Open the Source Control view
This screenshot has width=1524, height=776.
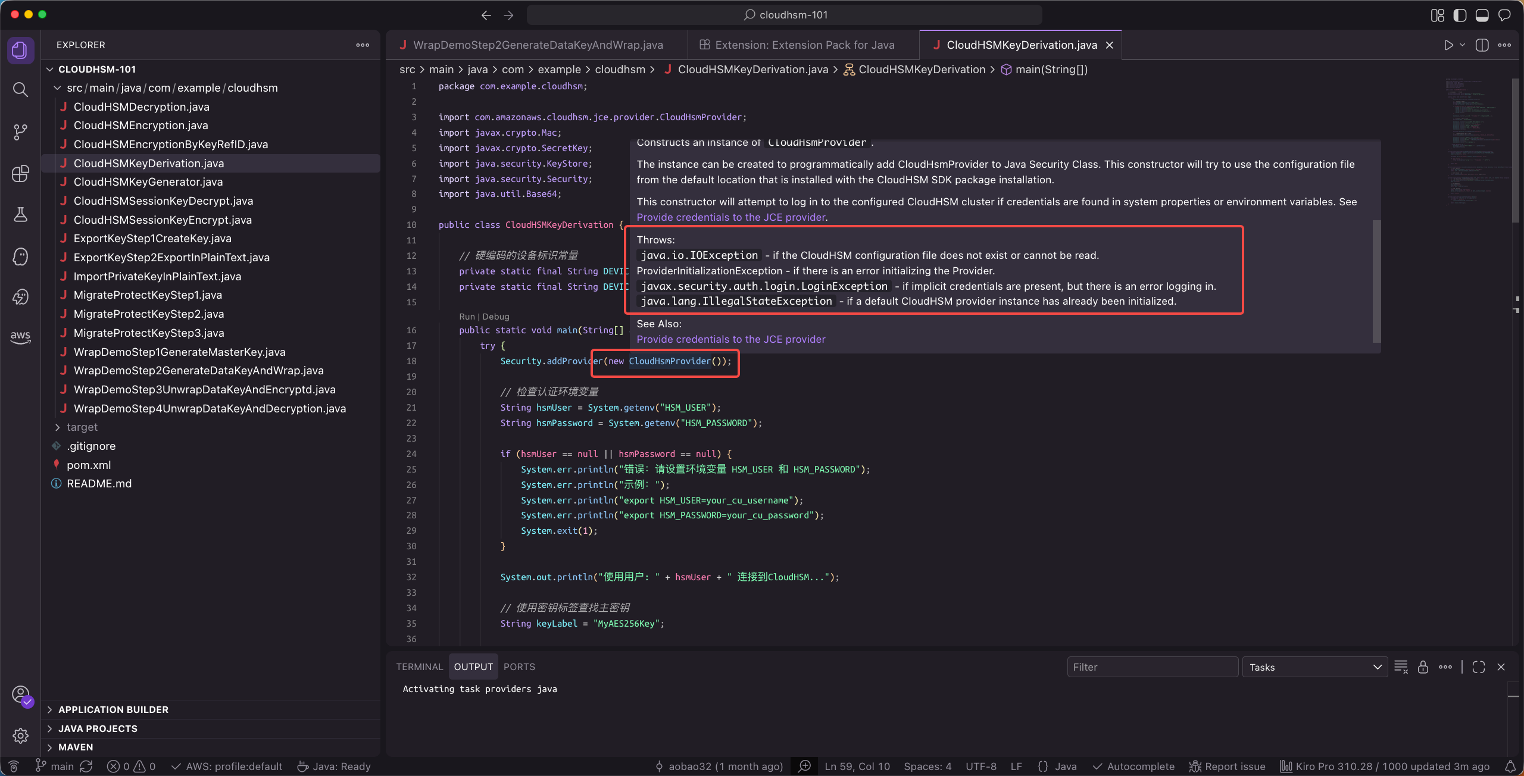20,132
